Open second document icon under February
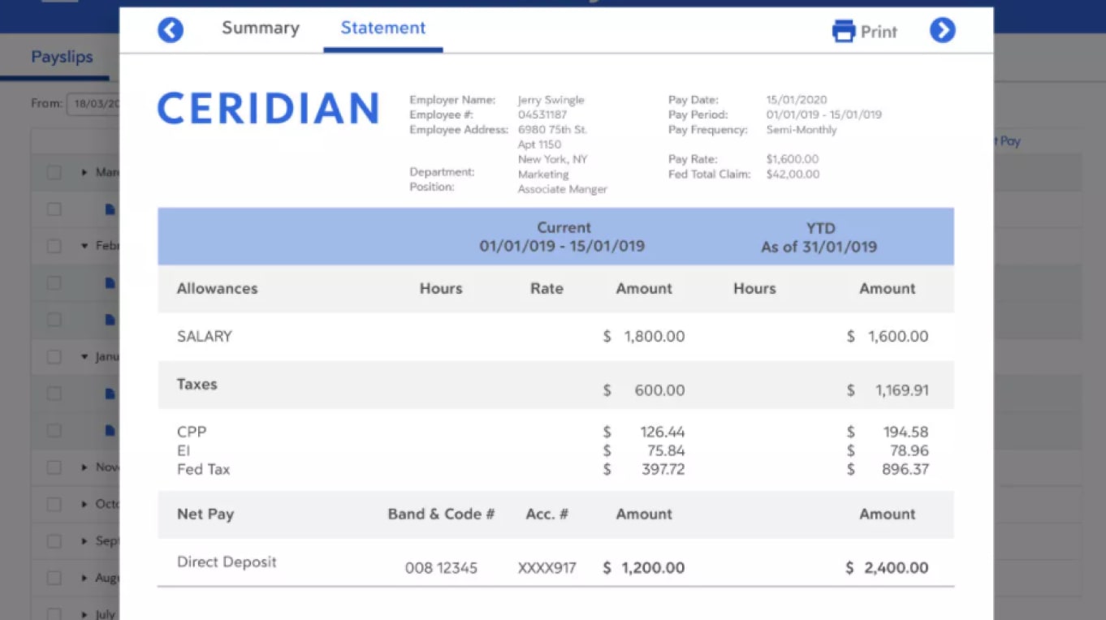Image resolution: width=1106 pixels, height=620 pixels. coord(110,320)
